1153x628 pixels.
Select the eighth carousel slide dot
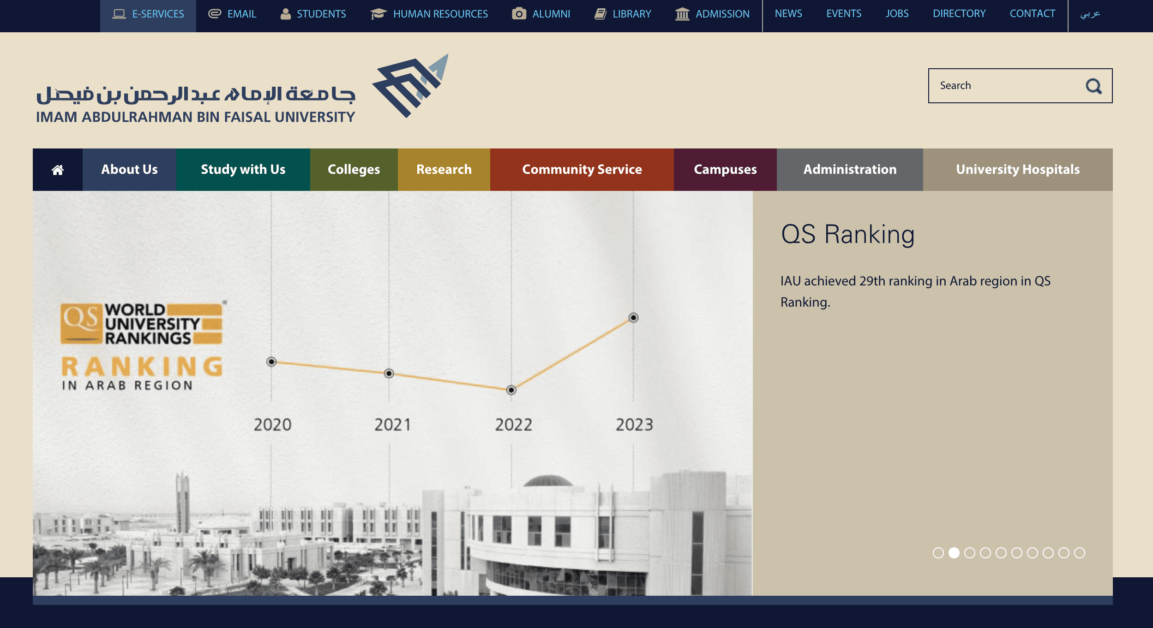(x=1048, y=553)
